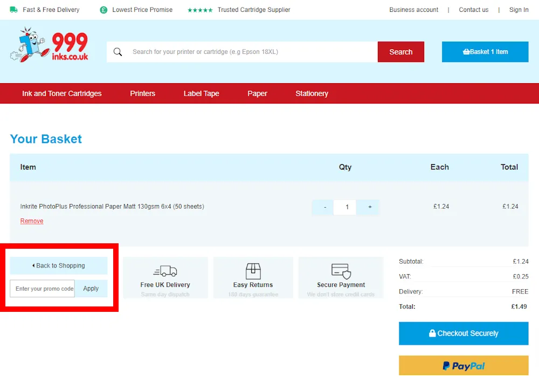This screenshot has width=539, height=382.
Task: Click the search magnifier icon
Action: (x=118, y=52)
